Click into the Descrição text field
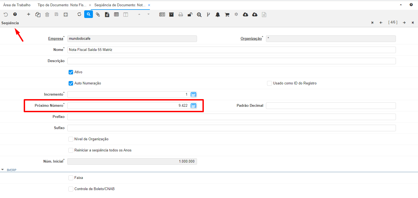The height and width of the screenshot is (198, 418). tap(231, 61)
